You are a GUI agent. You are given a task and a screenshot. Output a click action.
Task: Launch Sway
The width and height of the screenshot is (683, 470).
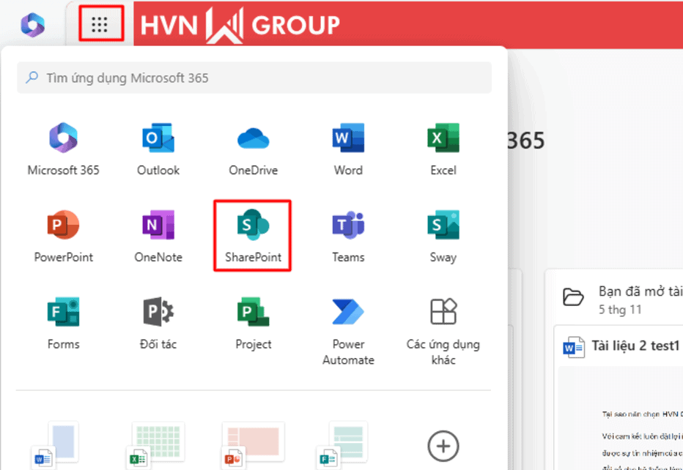[443, 236]
